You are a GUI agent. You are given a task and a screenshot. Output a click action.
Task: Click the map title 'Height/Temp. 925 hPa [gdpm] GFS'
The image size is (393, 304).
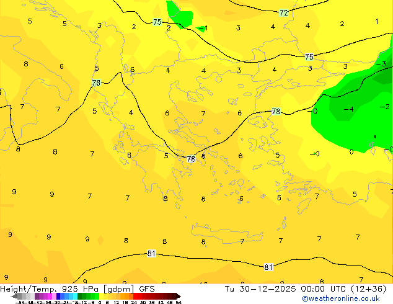77,288
